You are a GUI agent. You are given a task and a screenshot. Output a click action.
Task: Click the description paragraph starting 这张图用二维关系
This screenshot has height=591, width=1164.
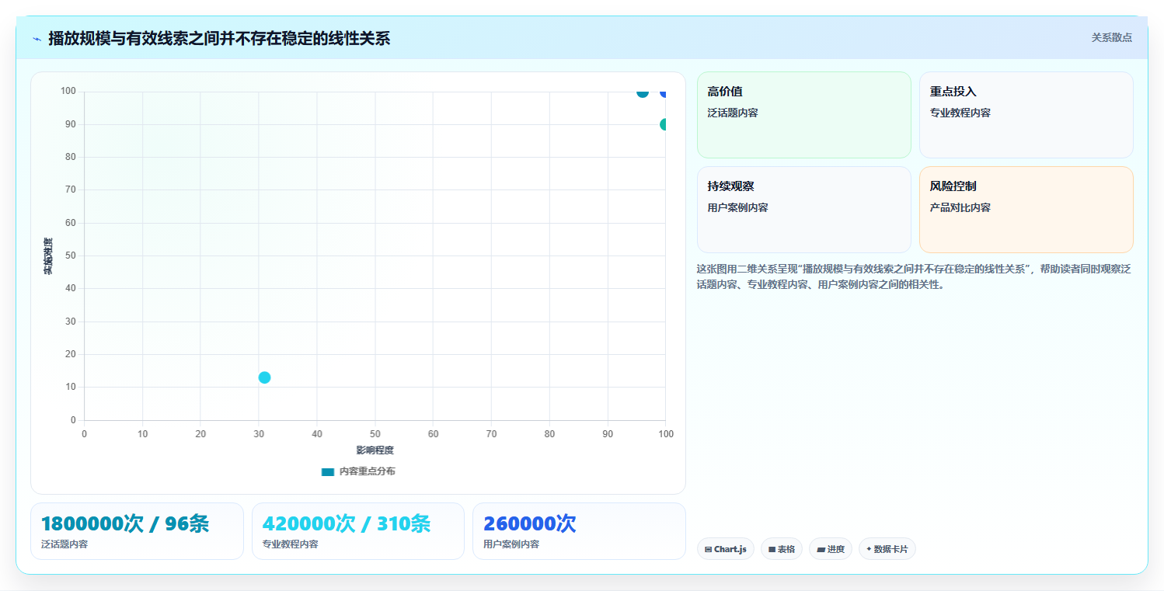[915, 276]
